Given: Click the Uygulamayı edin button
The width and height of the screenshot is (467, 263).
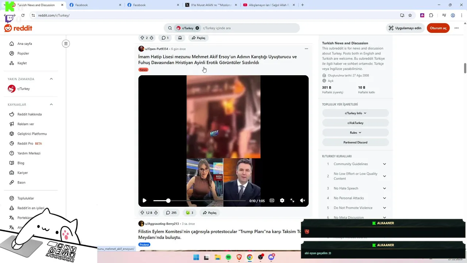Looking at the screenshot, I should (x=405, y=28).
